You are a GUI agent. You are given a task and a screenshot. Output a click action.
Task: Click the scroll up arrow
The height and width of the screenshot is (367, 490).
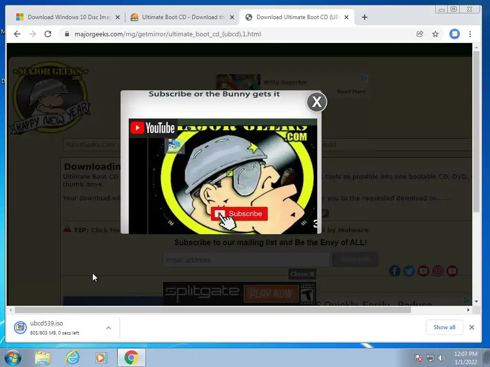(476, 47)
